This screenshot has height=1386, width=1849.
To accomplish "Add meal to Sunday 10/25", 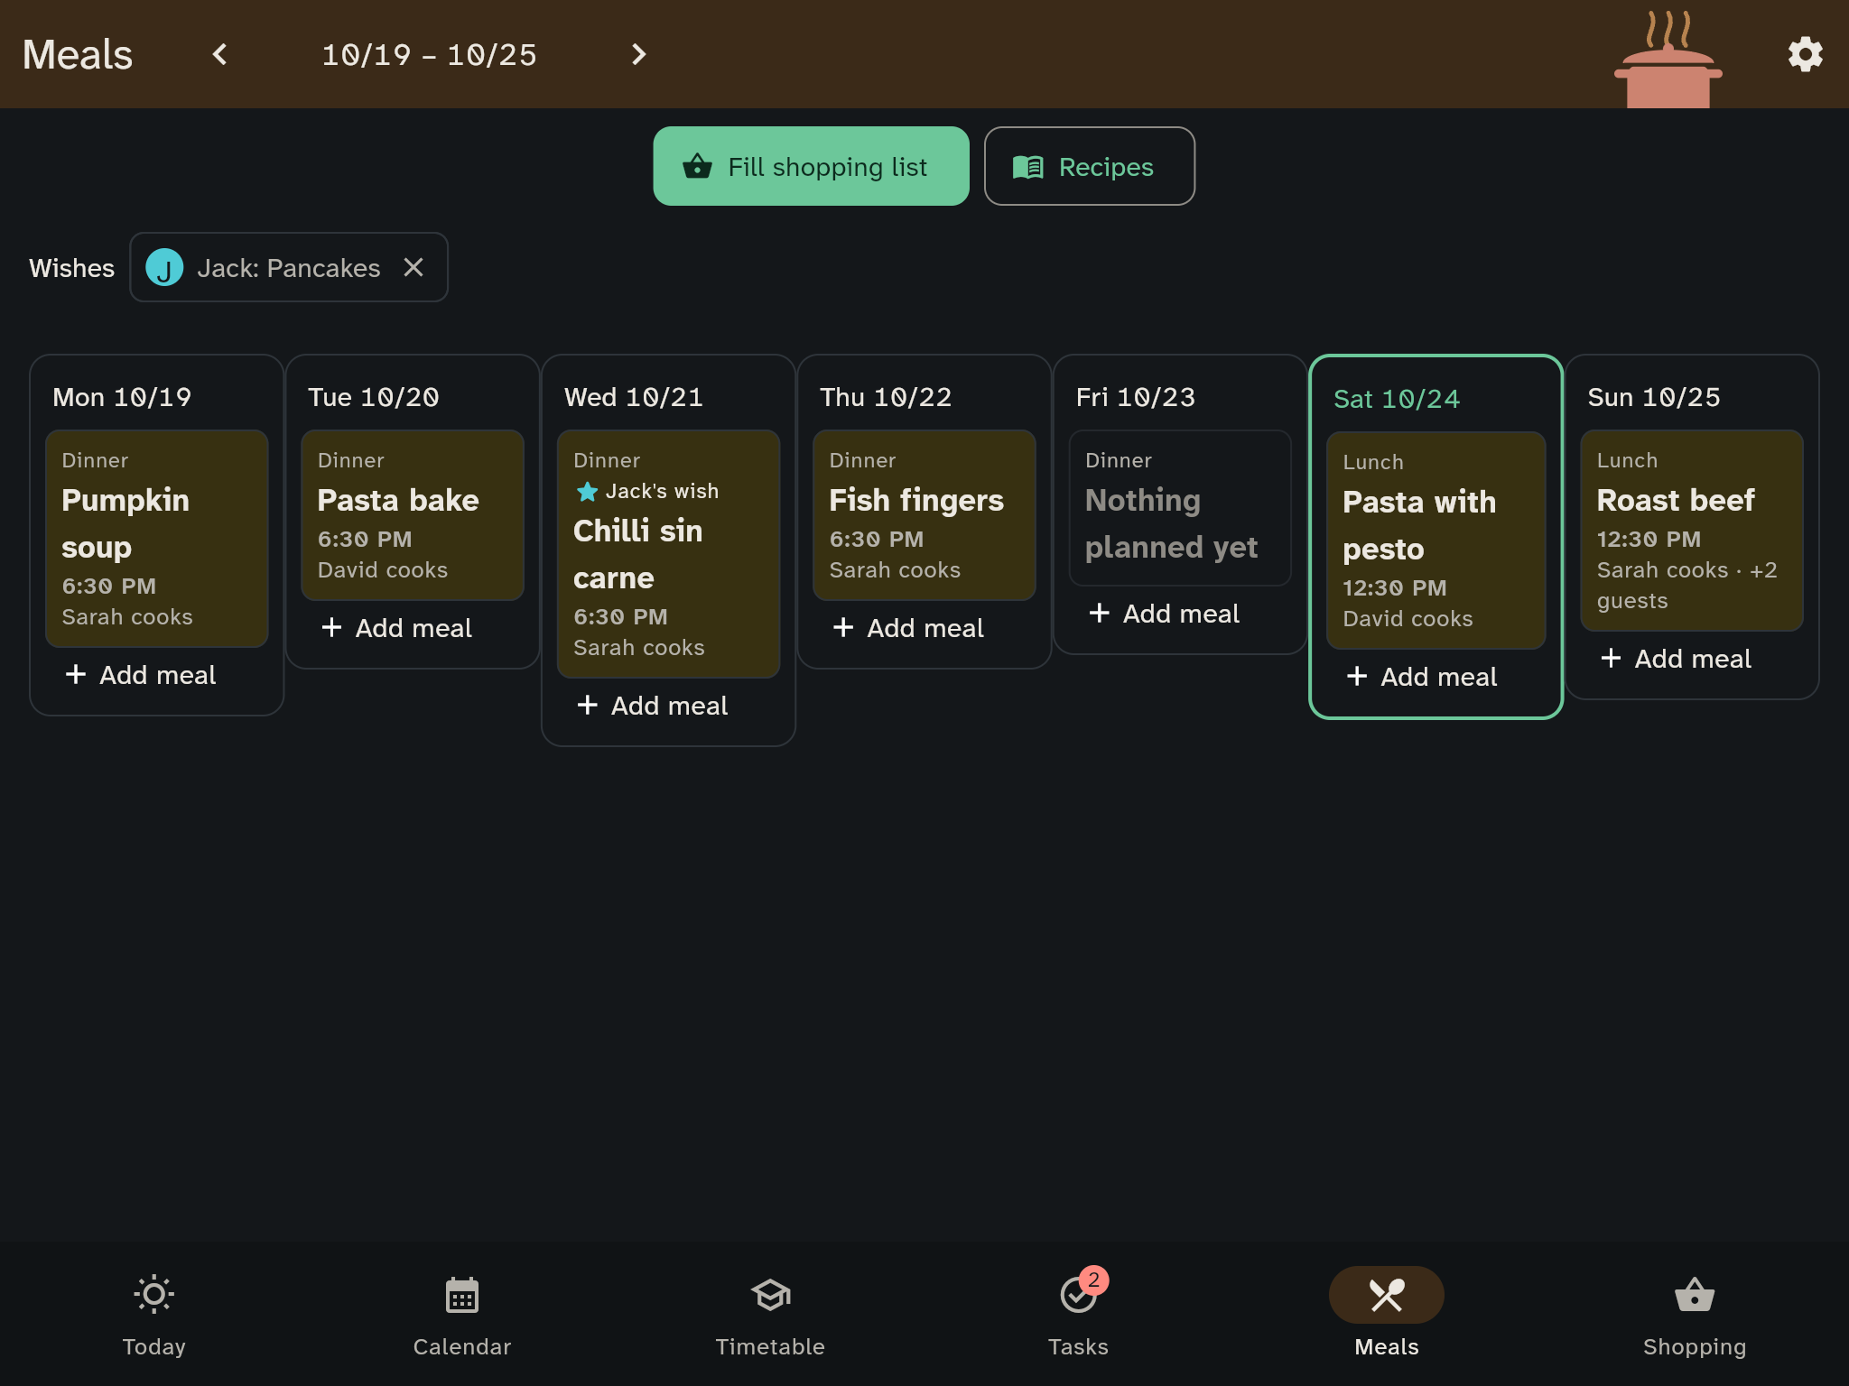I will 1676,659.
